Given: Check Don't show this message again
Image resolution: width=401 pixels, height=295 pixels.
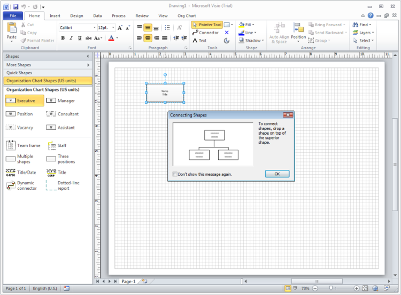Looking at the screenshot, I should (x=175, y=174).
